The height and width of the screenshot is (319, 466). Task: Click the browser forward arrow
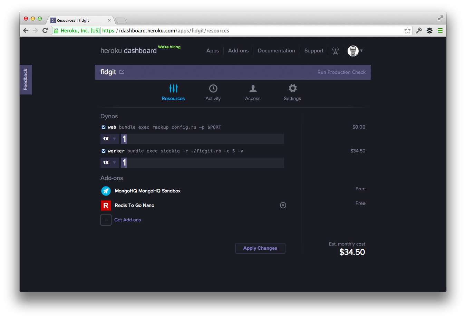(x=35, y=31)
